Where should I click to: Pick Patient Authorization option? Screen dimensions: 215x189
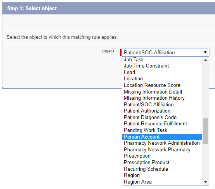[x=162, y=111]
